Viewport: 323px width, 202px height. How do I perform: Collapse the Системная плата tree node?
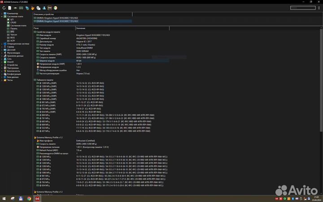(2, 17)
